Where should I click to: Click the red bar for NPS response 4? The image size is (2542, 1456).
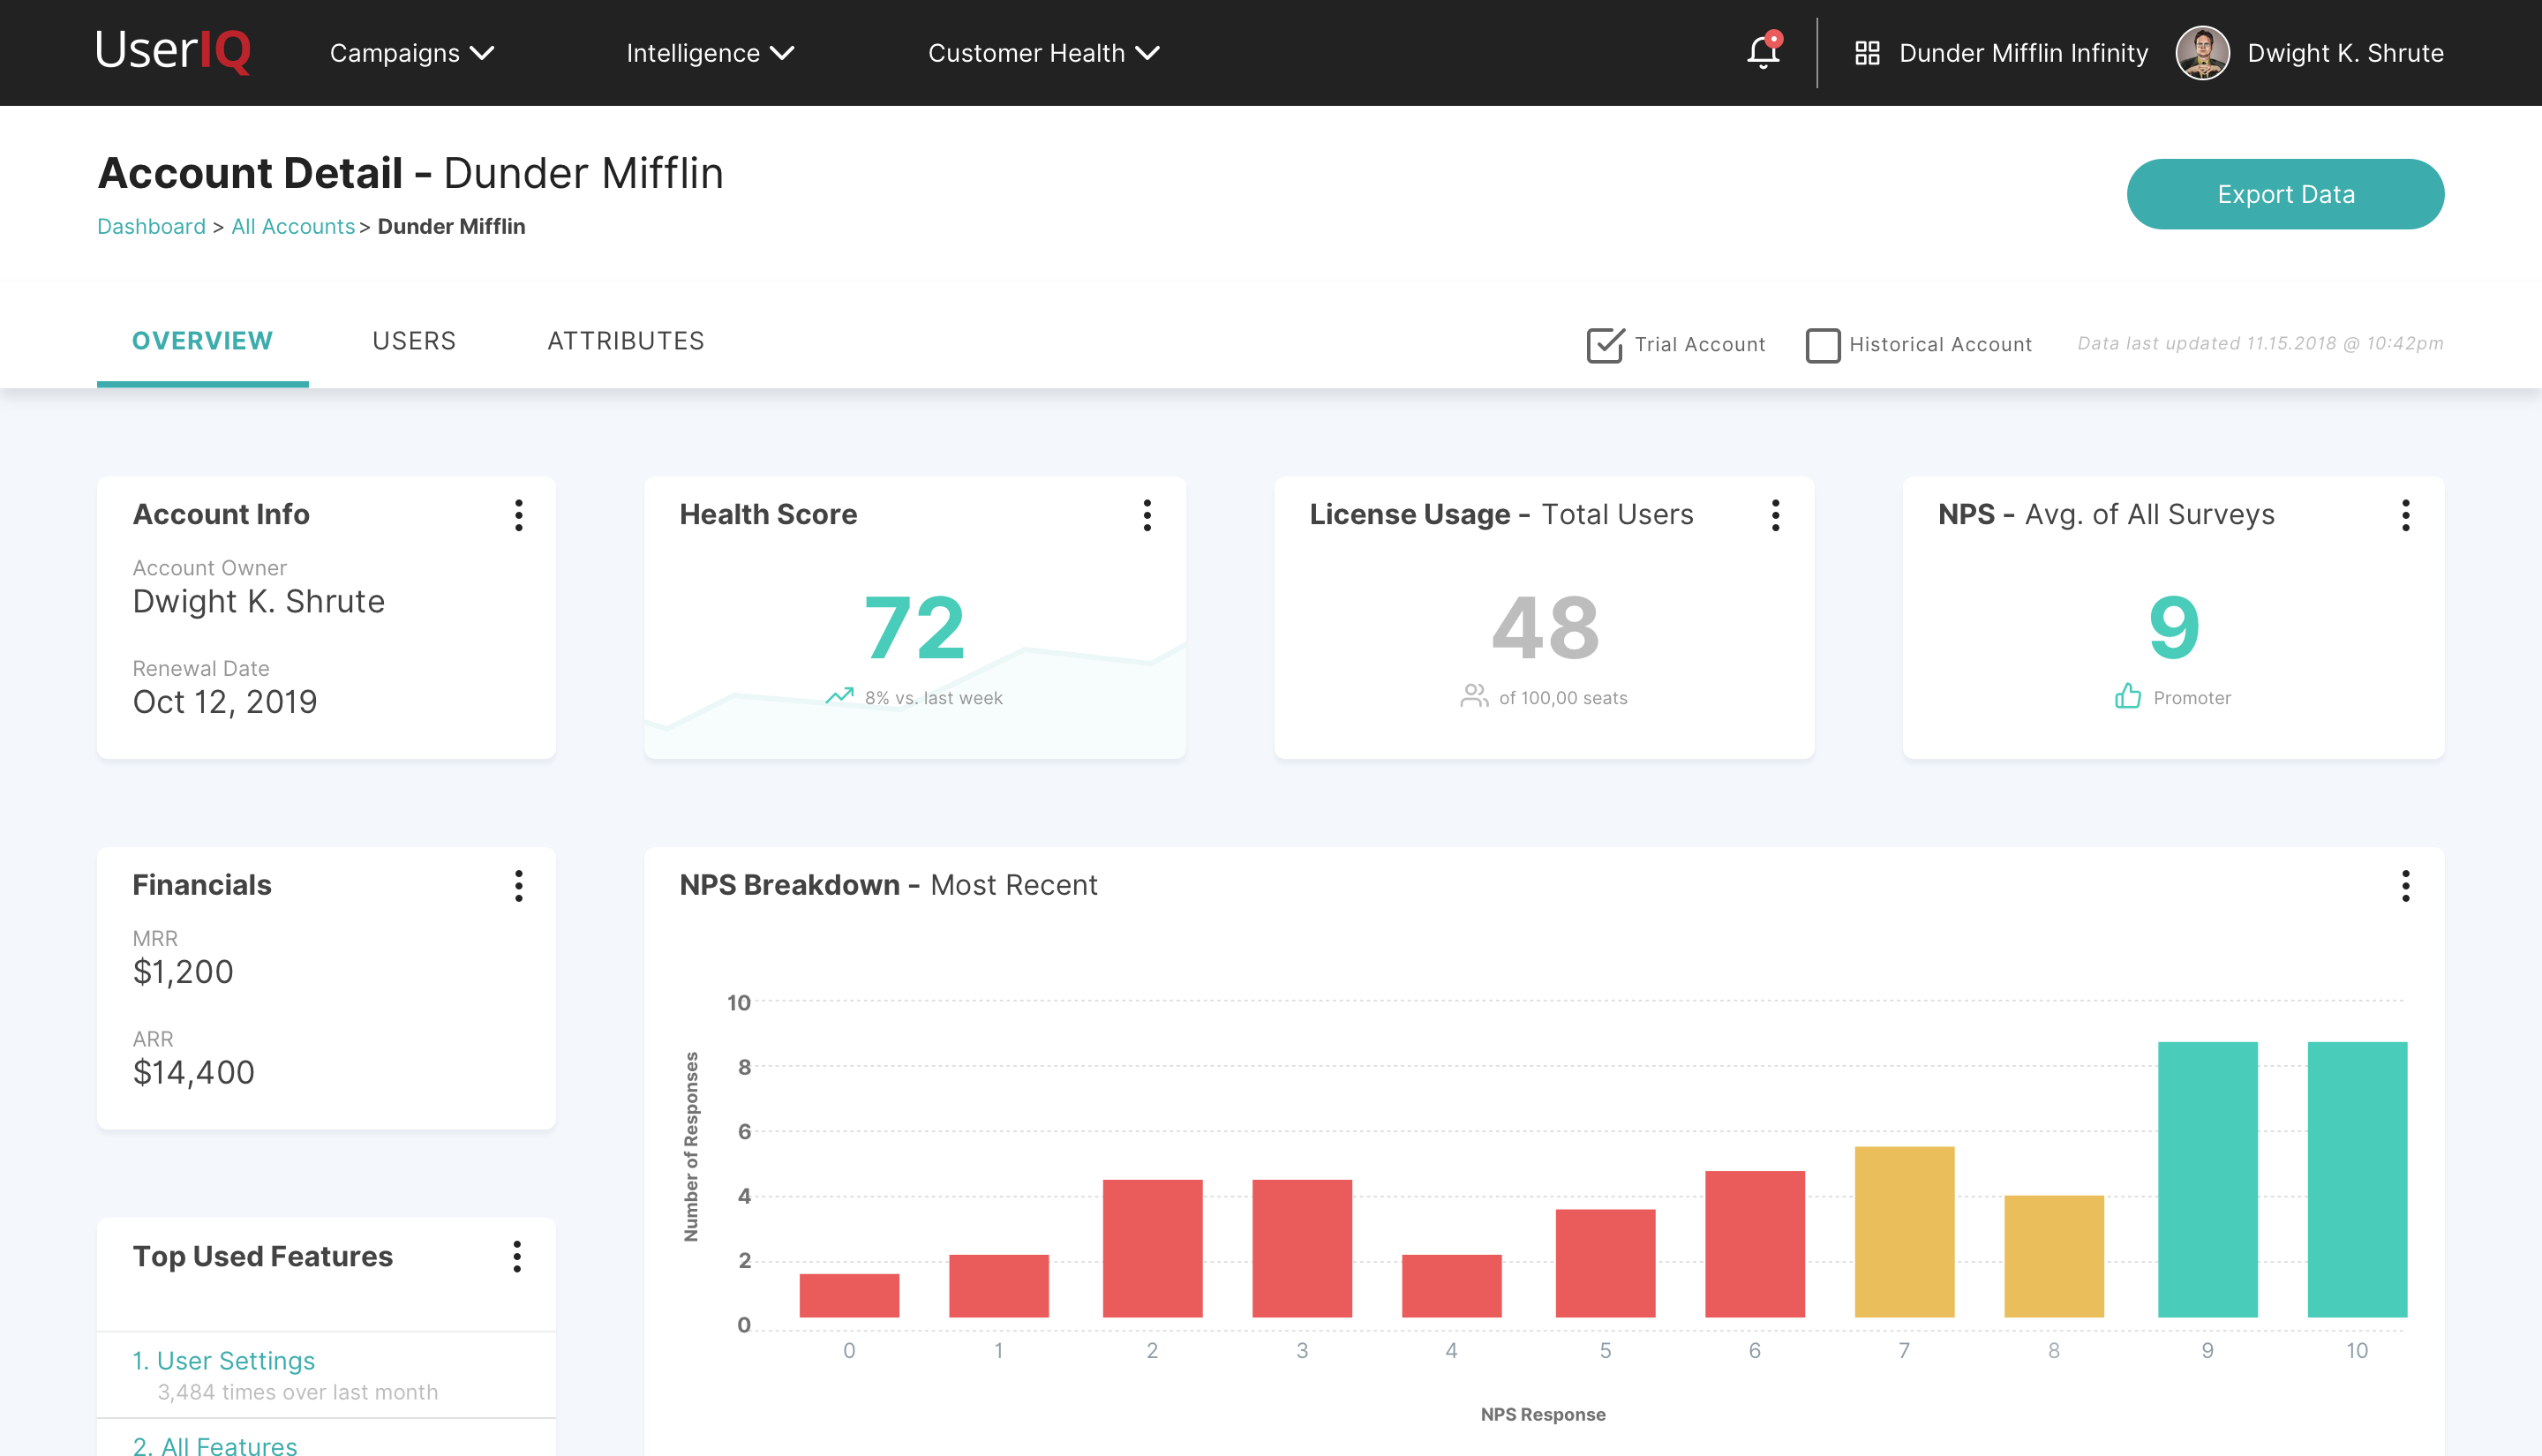click(1451, 1286)
